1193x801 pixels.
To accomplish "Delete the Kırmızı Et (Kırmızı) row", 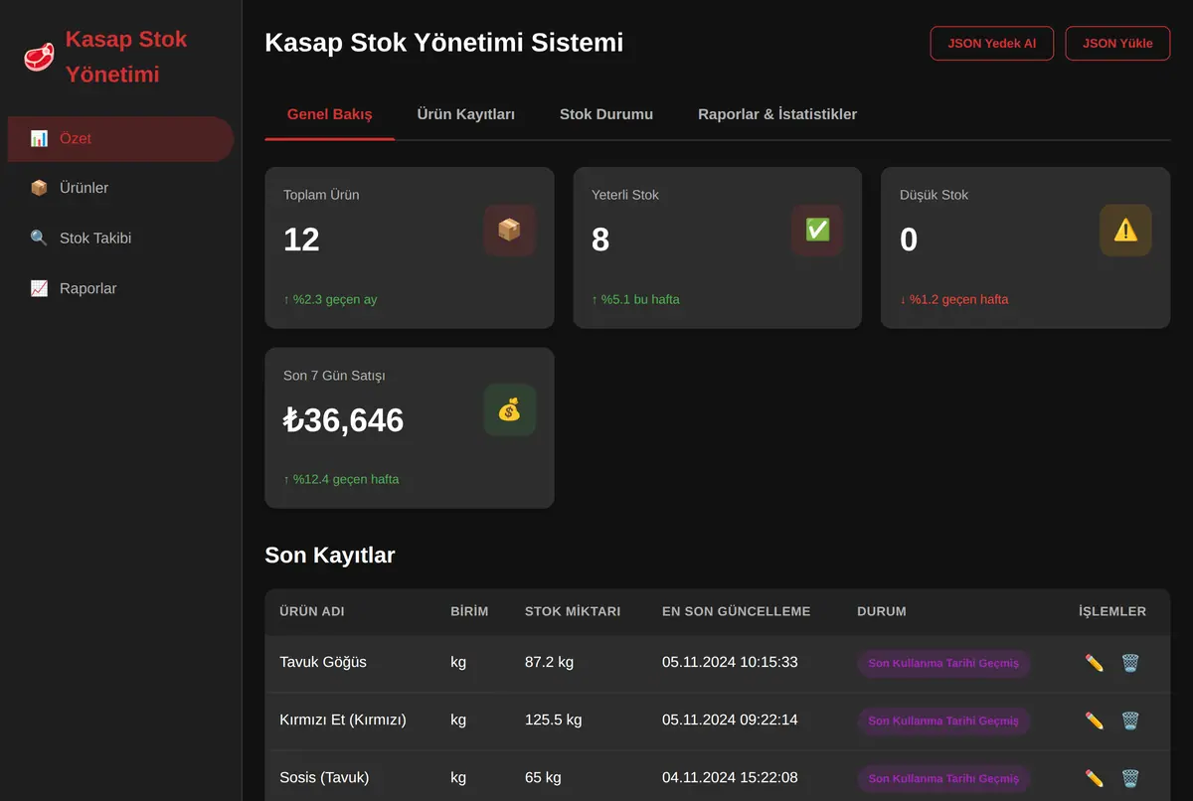I will [x=1130, y=721].
